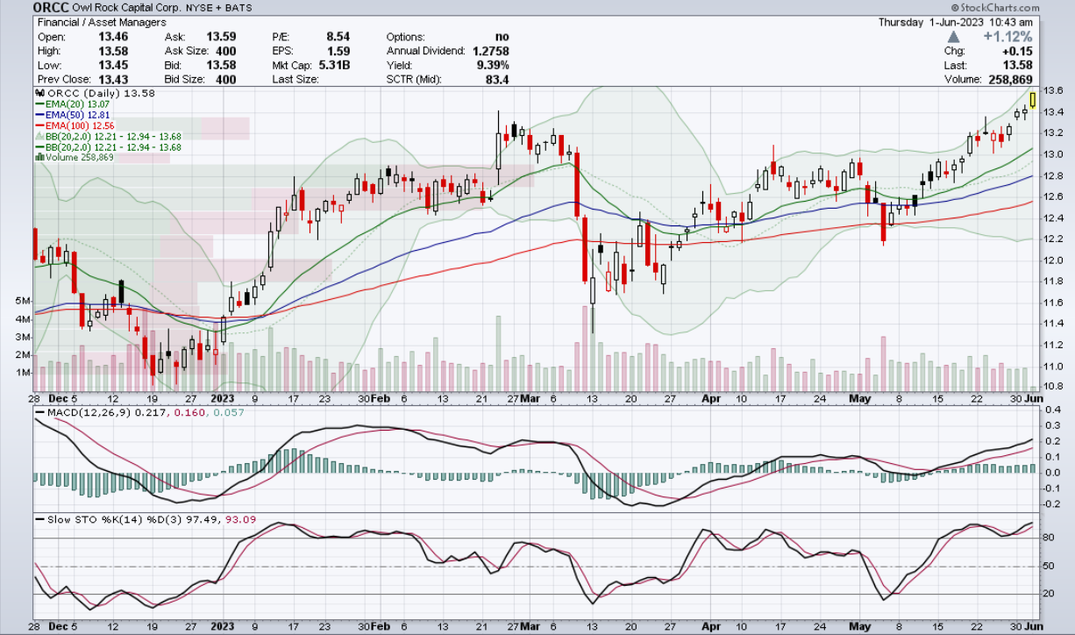
Task: Click the 12.0 price axis label
Action: point(1055,260)
